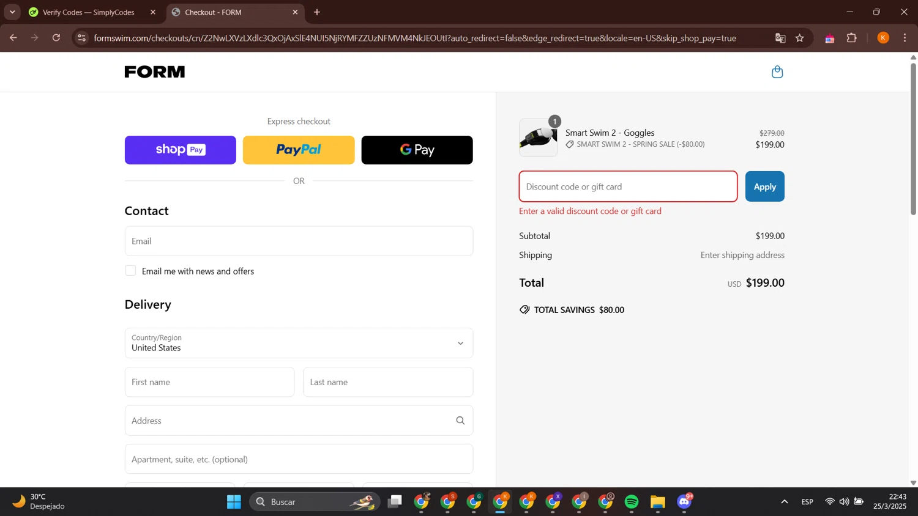Click the Buscar taskbar search box
The width and height of the screenshot is (918, 516).
point(315,502)
